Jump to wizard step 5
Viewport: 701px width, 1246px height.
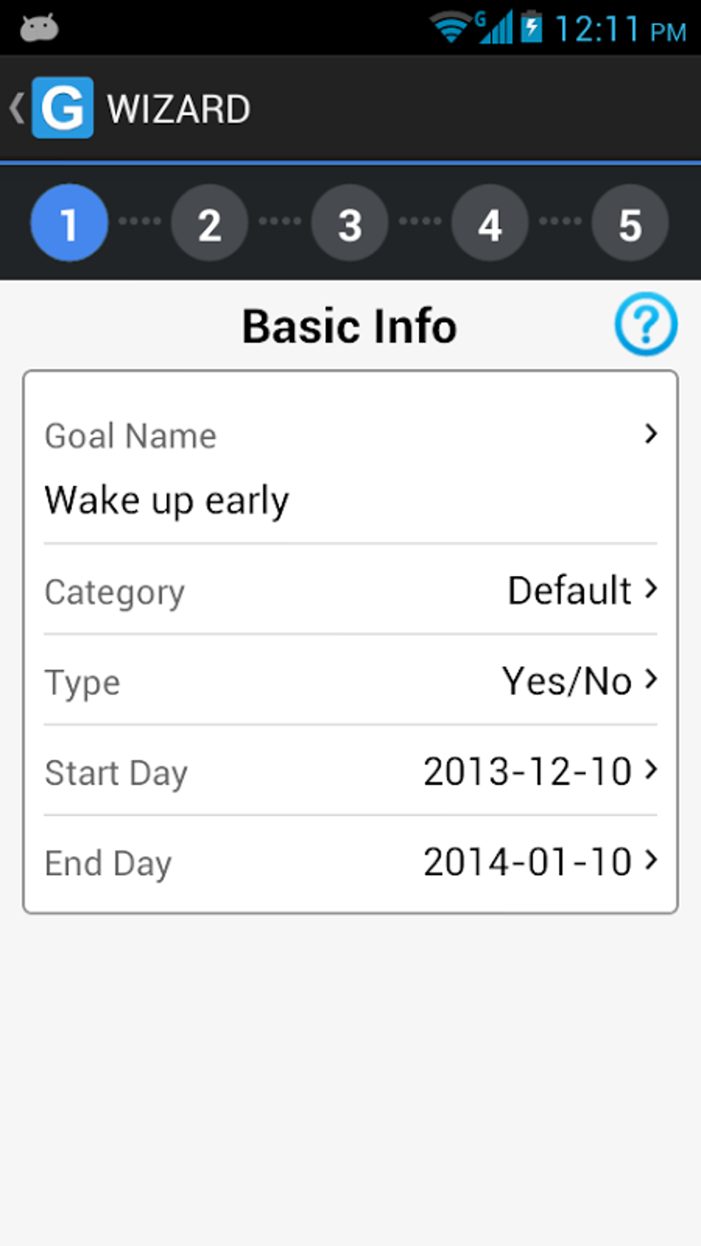(630, 223)
